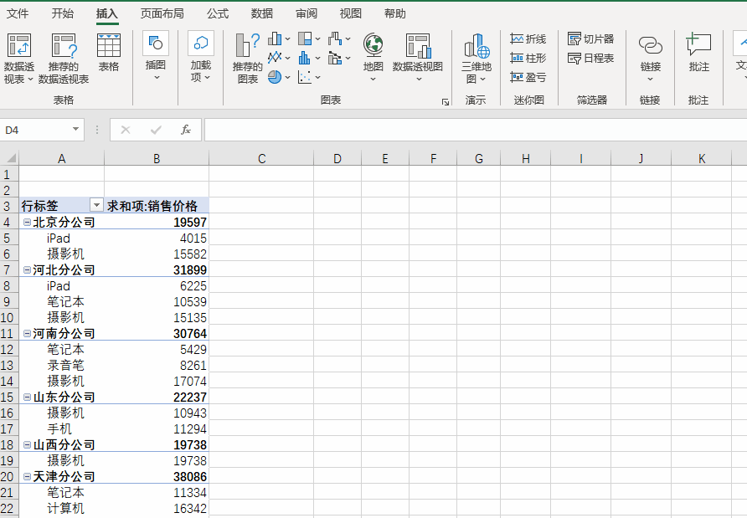Select cell with value 10539
This screenshot has width=747, height=518.
pos(157,301)
